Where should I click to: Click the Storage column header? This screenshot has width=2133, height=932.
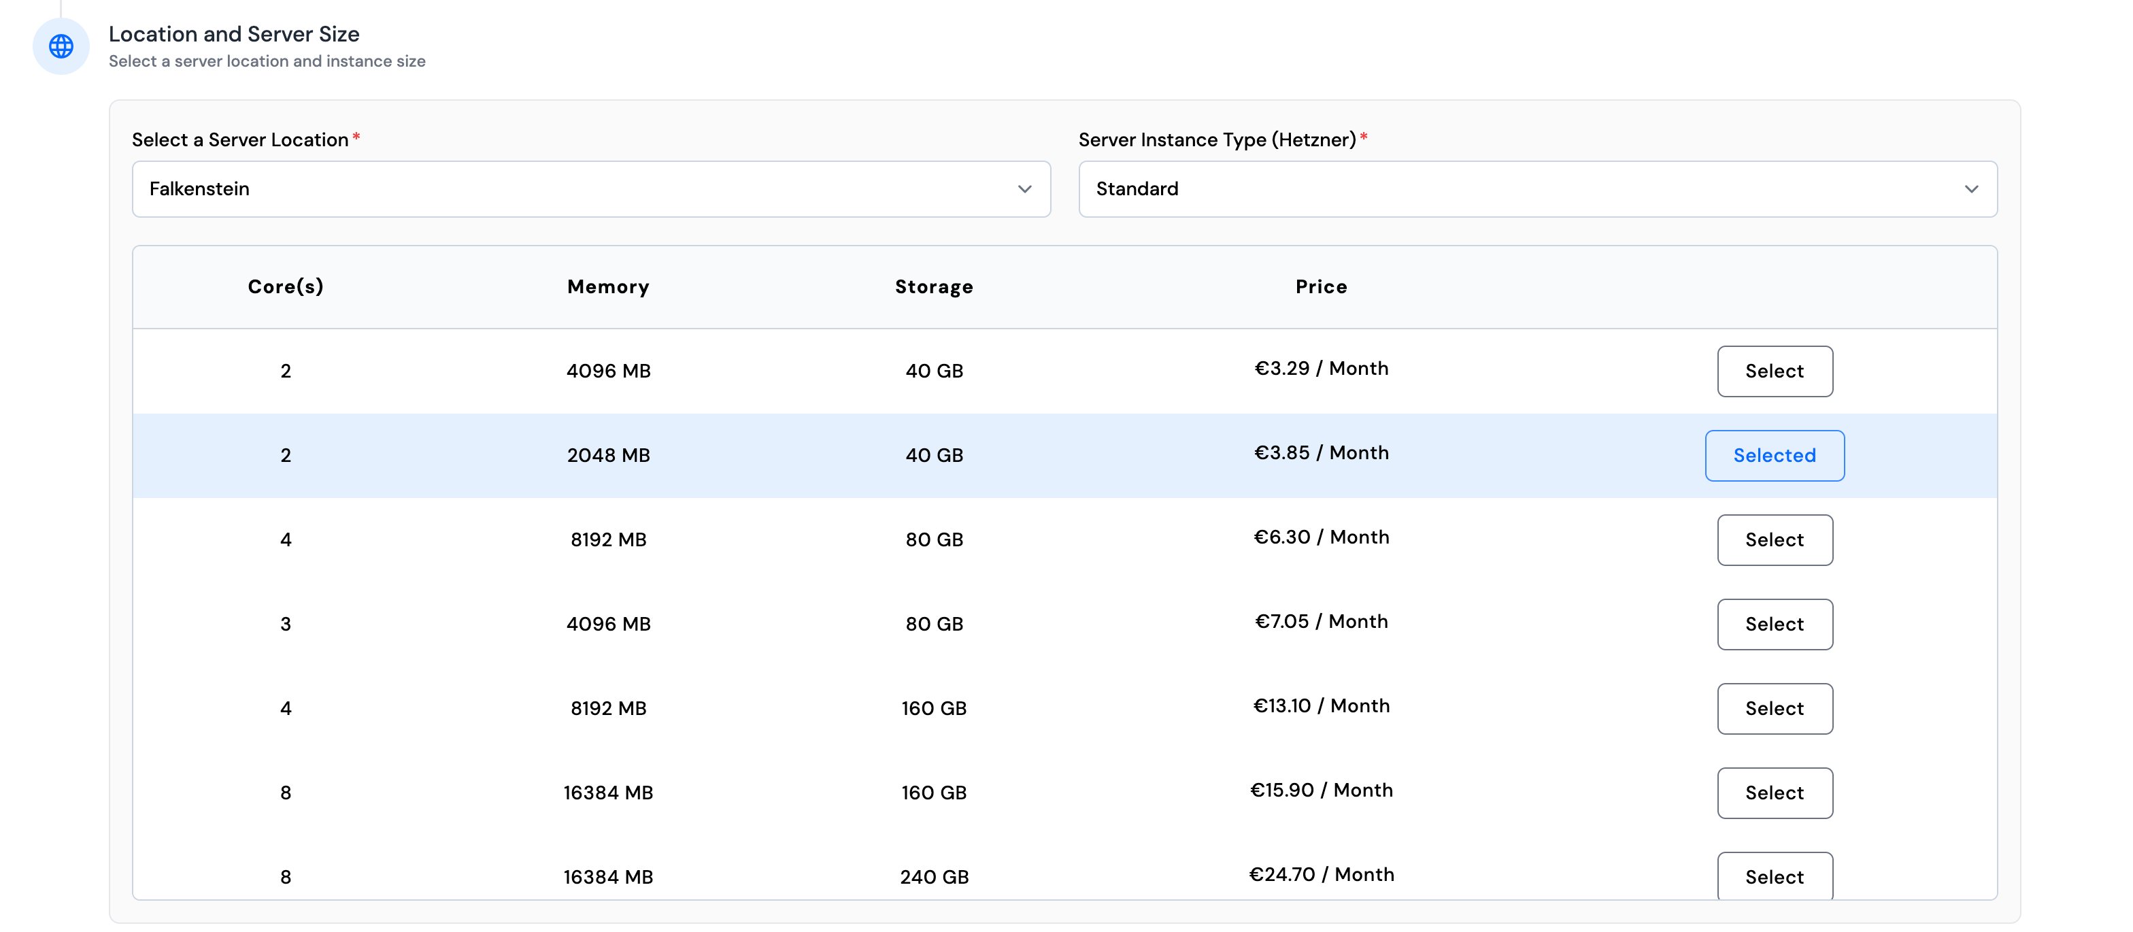[x=933, y=286]
